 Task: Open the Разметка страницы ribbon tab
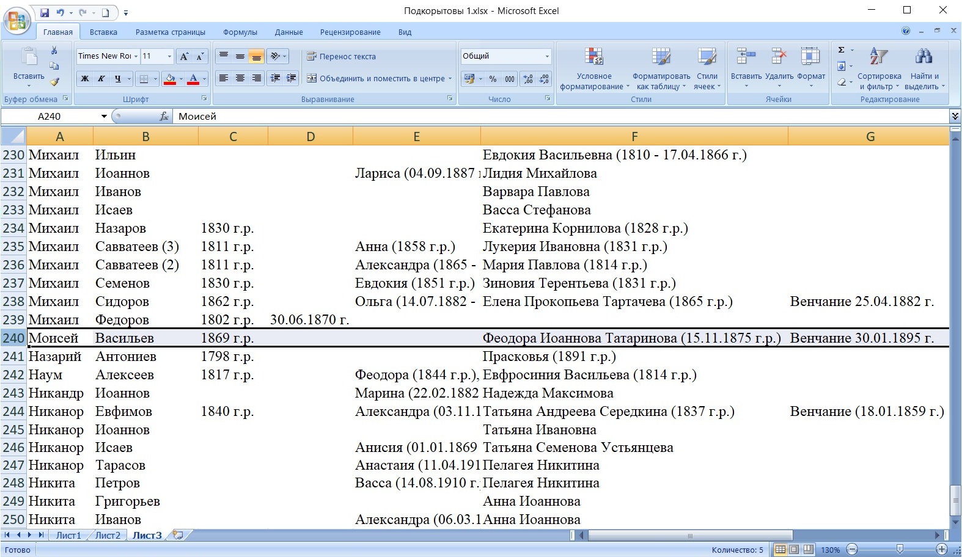pos(171,32)
